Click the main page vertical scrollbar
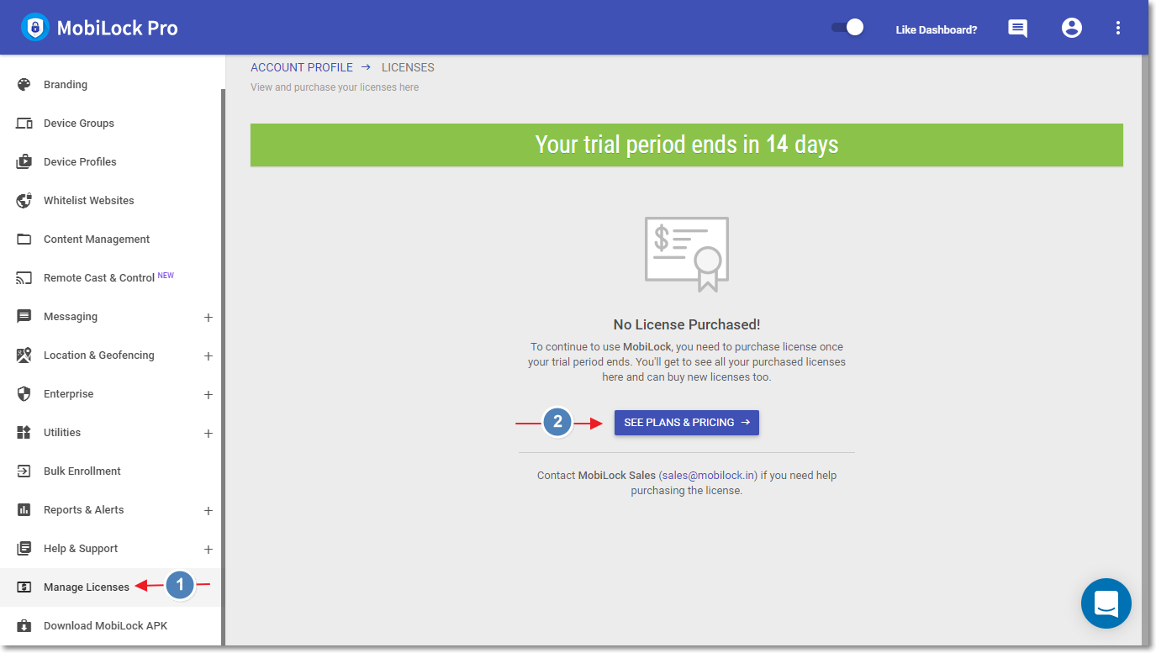The height and width of the screenshot is (653, 1156). 1144,350
